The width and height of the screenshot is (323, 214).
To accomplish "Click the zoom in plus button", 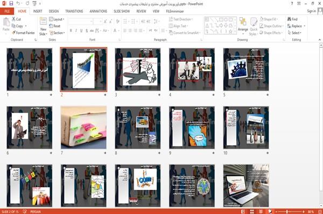I will click(x=304, y=211).
